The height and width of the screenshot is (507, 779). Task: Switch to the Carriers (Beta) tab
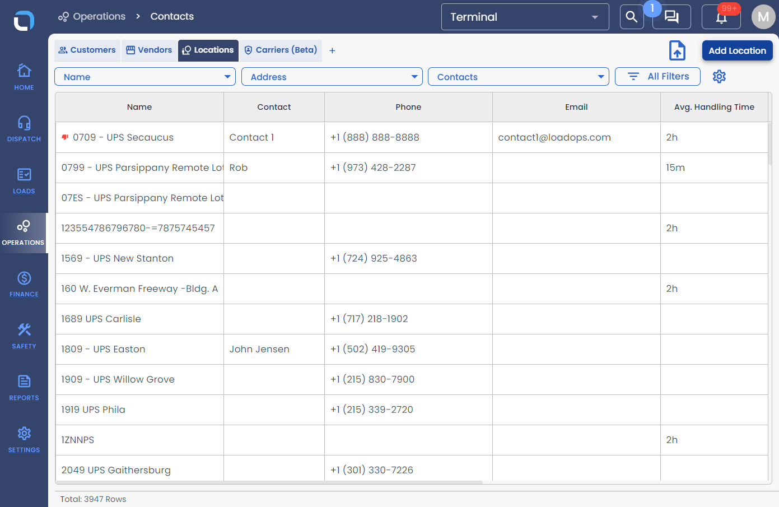(281, 50)
